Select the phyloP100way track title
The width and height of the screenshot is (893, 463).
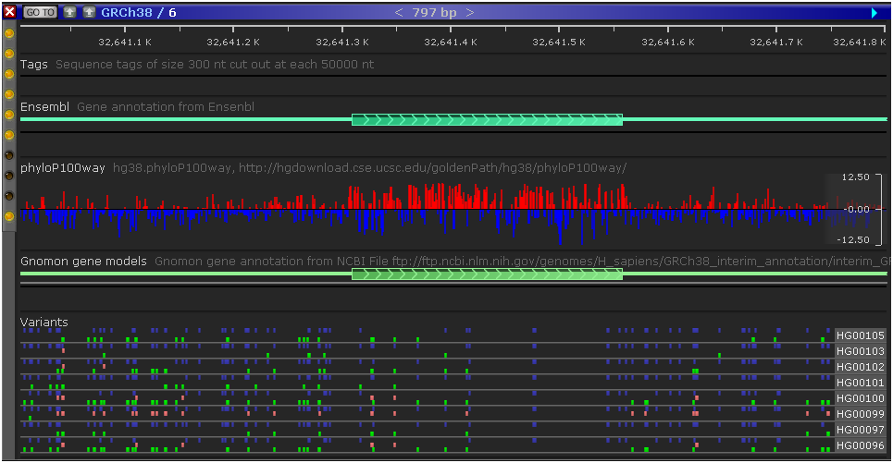click(63, 168)
